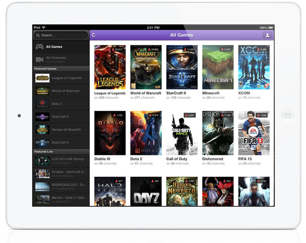Open Minecraft cover art

pos(218,67)
